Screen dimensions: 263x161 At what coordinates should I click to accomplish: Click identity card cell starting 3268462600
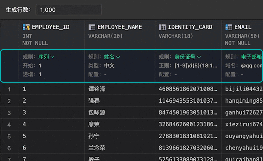pyautogui.click(x=188, y=124)
